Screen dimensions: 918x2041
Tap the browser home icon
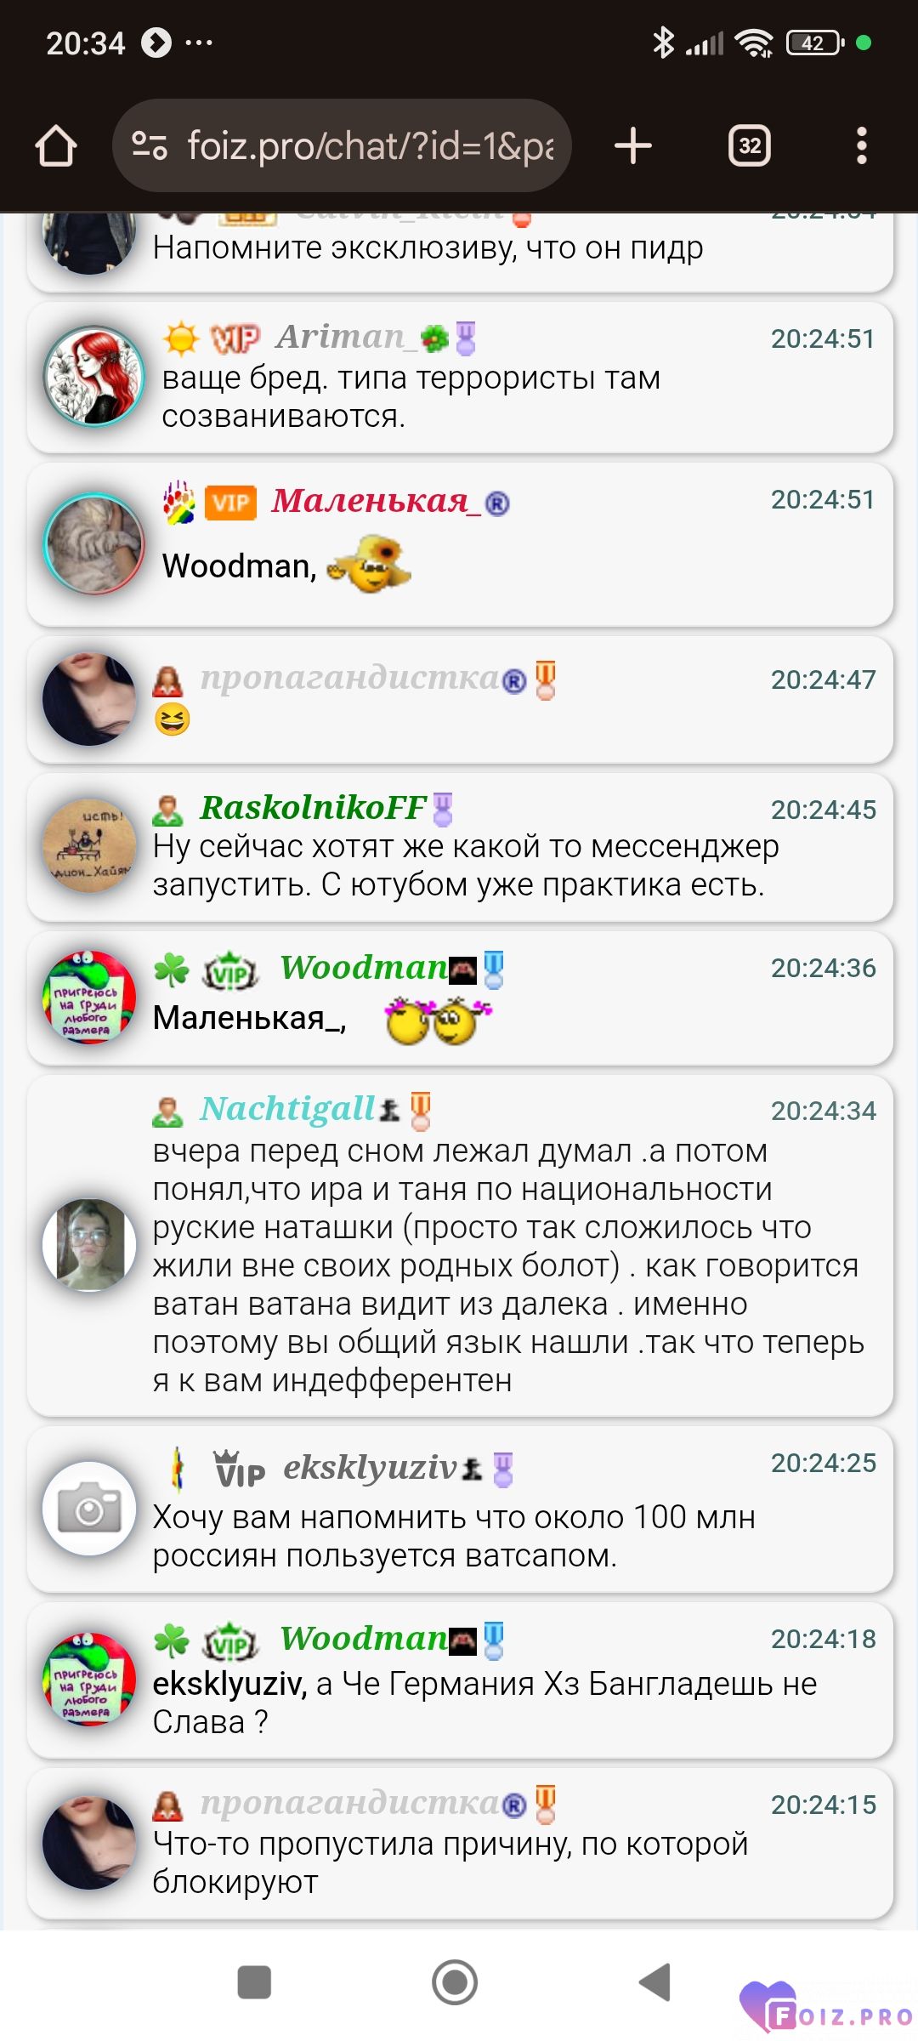(56, 145)
